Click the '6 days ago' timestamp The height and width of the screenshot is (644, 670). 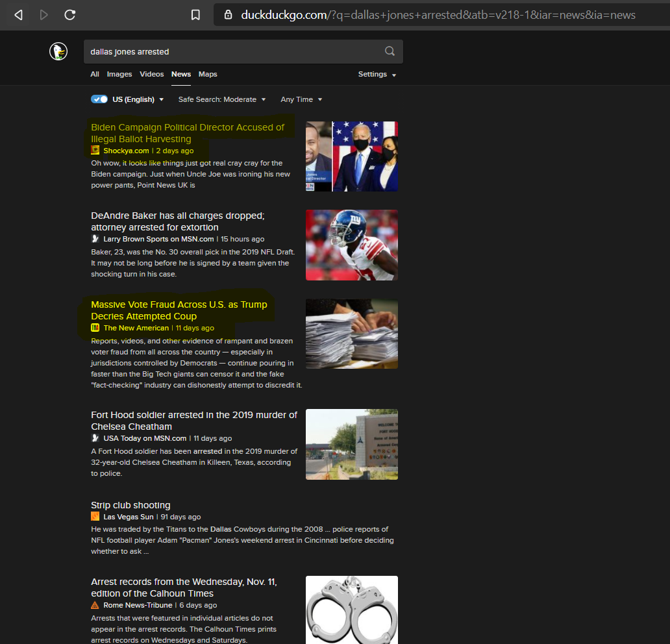coord(198,605)
